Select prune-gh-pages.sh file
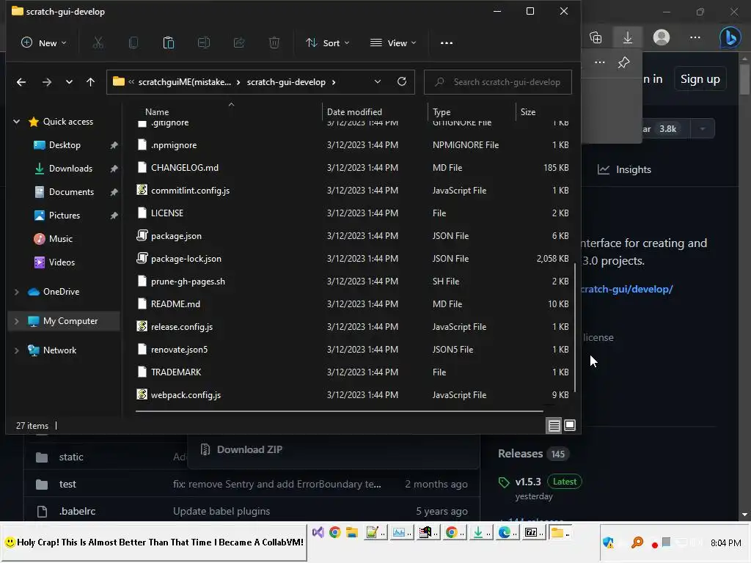 (188, 281)
